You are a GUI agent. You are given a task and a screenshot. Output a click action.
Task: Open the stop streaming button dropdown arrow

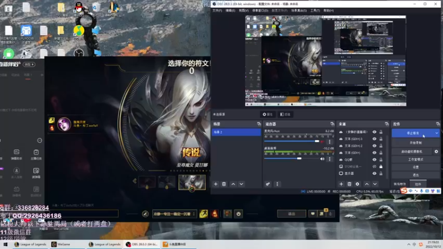pyautogui.click(x=437, y=133)
